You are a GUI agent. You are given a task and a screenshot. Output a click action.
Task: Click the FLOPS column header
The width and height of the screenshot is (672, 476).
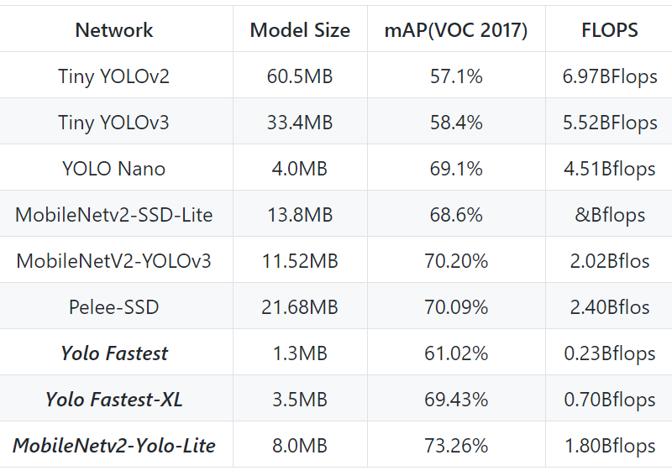click(610, 30)
